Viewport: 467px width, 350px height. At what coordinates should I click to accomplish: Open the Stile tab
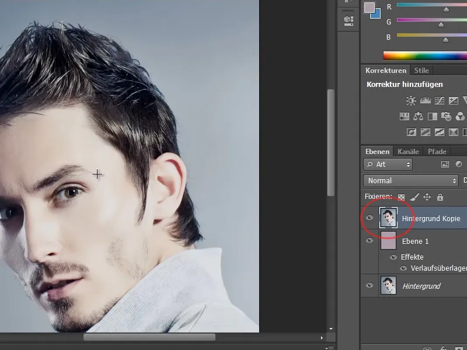[x=421, y=70]
